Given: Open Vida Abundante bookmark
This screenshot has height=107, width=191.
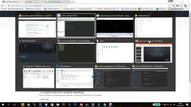Looking at the screenshot, I should (x=52, y=9).
